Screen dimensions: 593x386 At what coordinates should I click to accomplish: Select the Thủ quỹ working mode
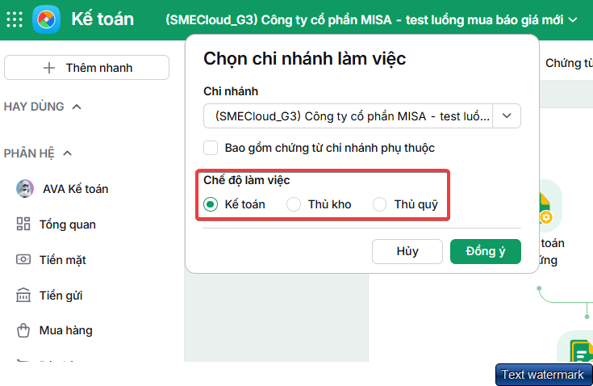pyautogui.click(x=379, y=204)
